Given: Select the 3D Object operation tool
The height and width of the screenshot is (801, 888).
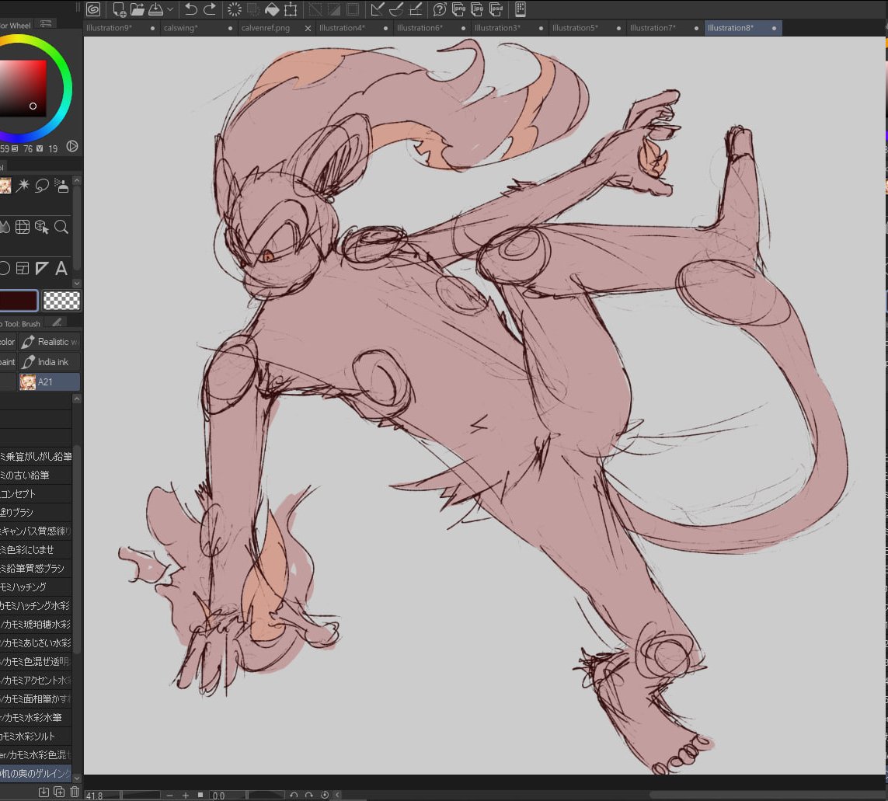Looking at the screenshot, I should [42, 227].
